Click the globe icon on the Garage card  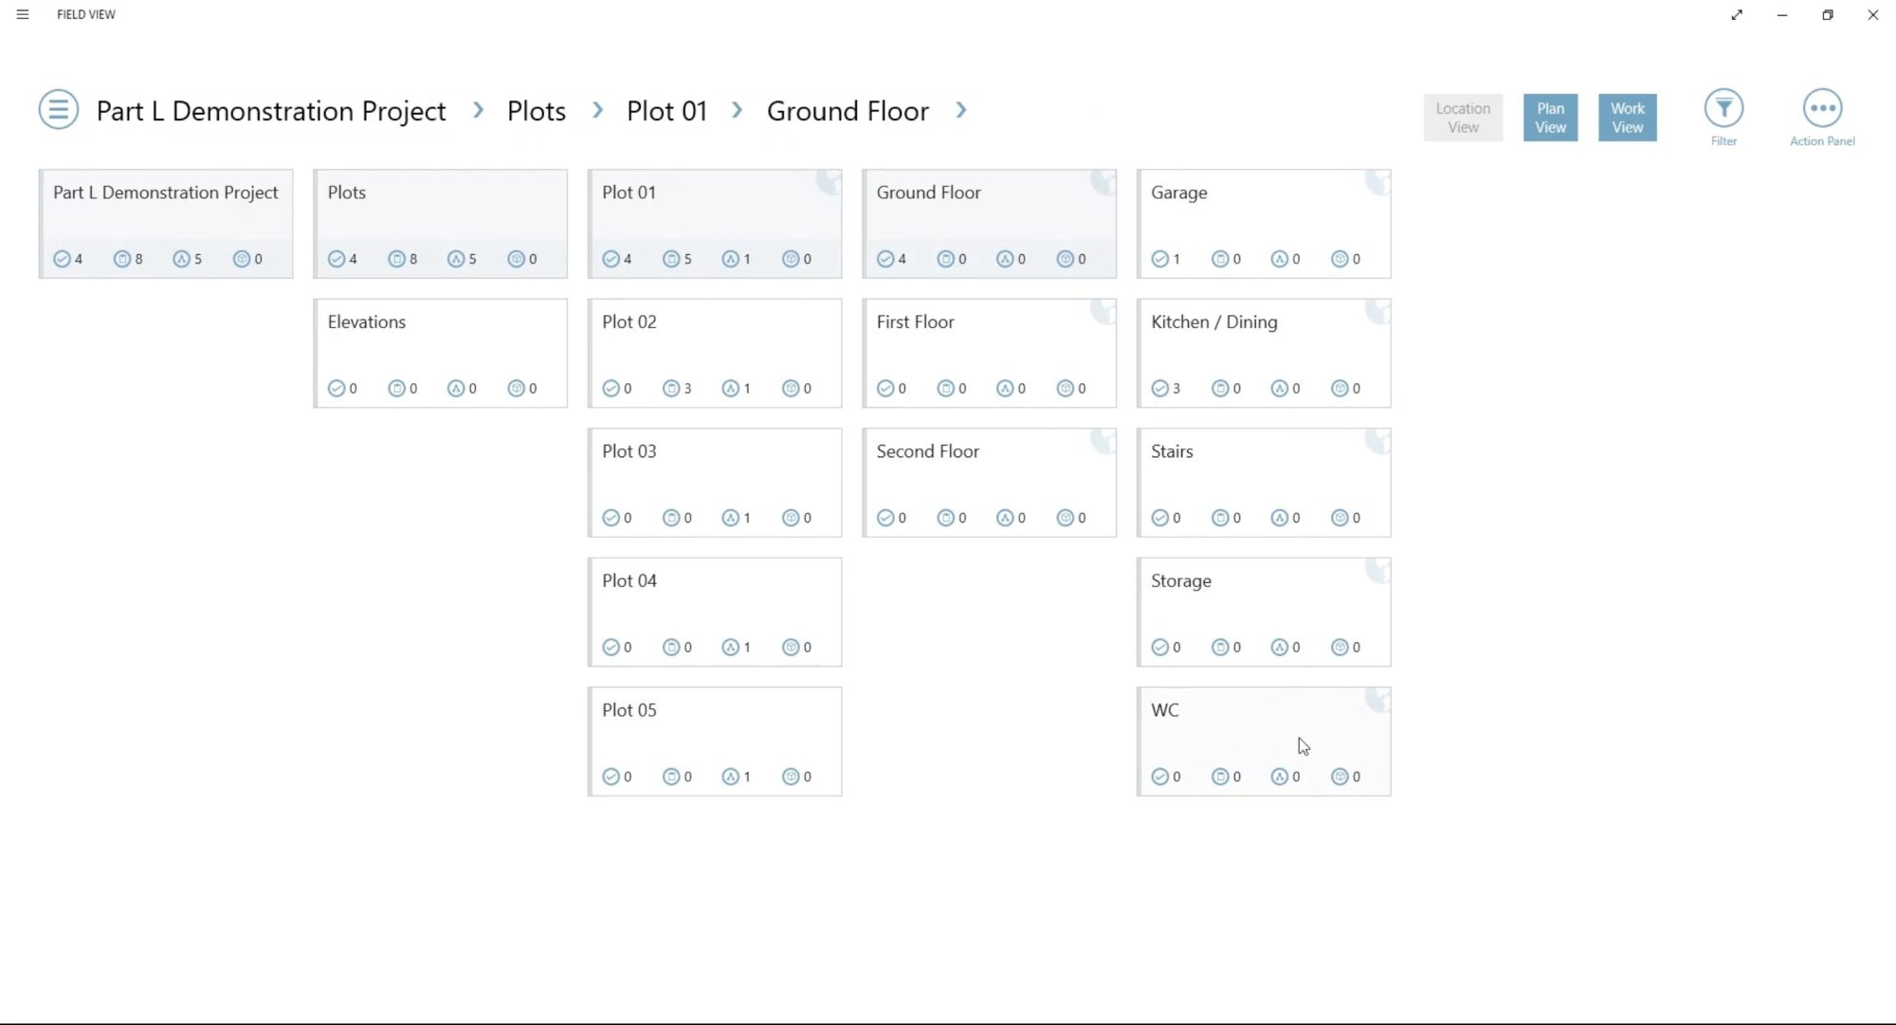click(x=1376, y=182)
